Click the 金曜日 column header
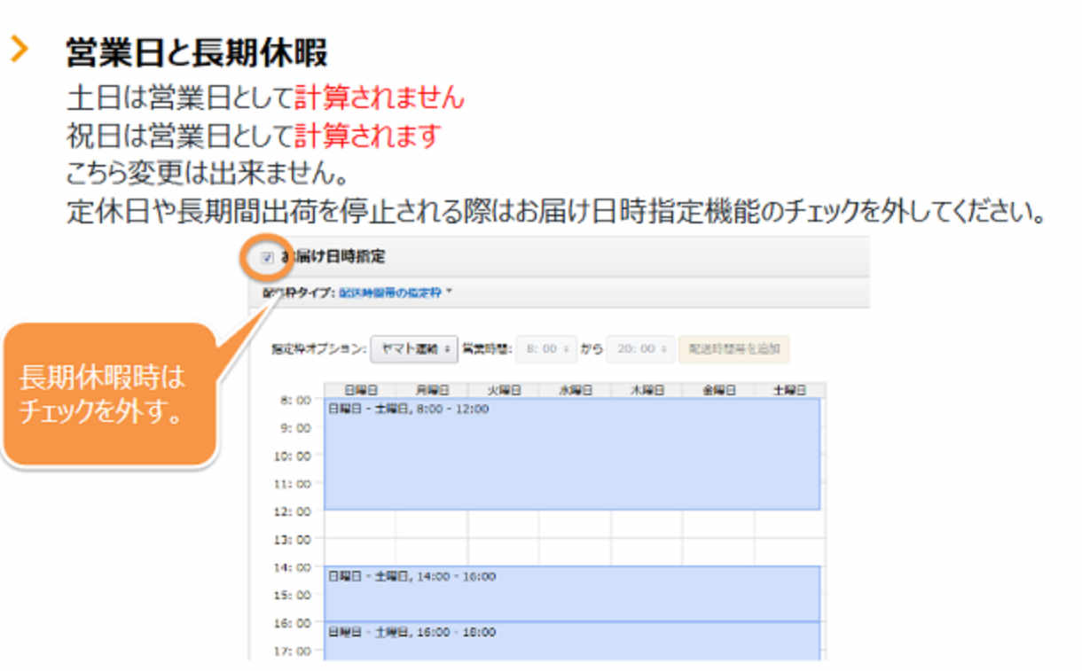The image size is (1082, 671). 718,390
